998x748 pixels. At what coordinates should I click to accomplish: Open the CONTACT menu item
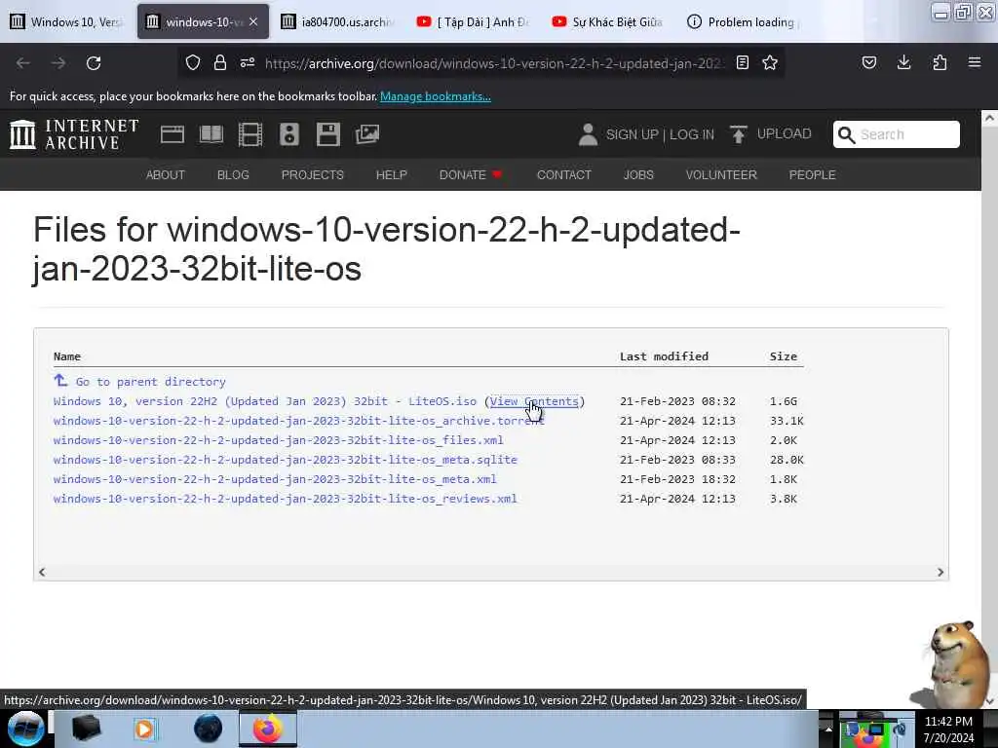[564, 175]
